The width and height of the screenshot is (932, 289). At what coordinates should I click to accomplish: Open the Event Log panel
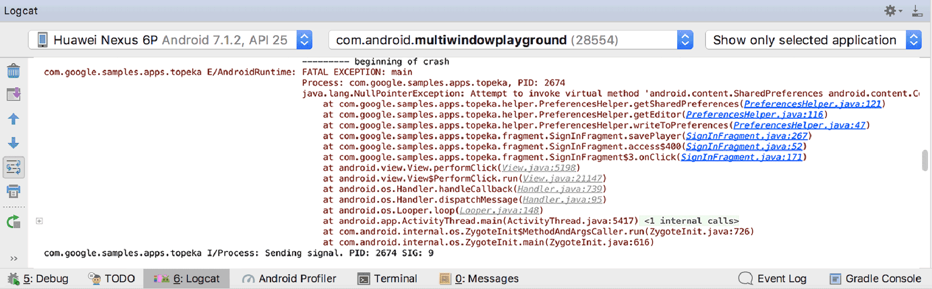(x=773, y=279)
